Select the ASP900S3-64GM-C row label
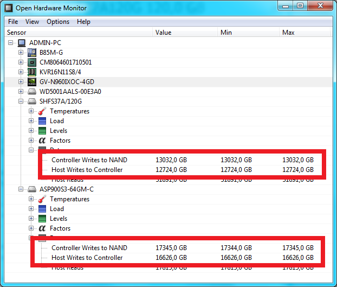Image resolution: width=337 pixels, height=287 pixels. pyautogui.click(x=67, y=189)
